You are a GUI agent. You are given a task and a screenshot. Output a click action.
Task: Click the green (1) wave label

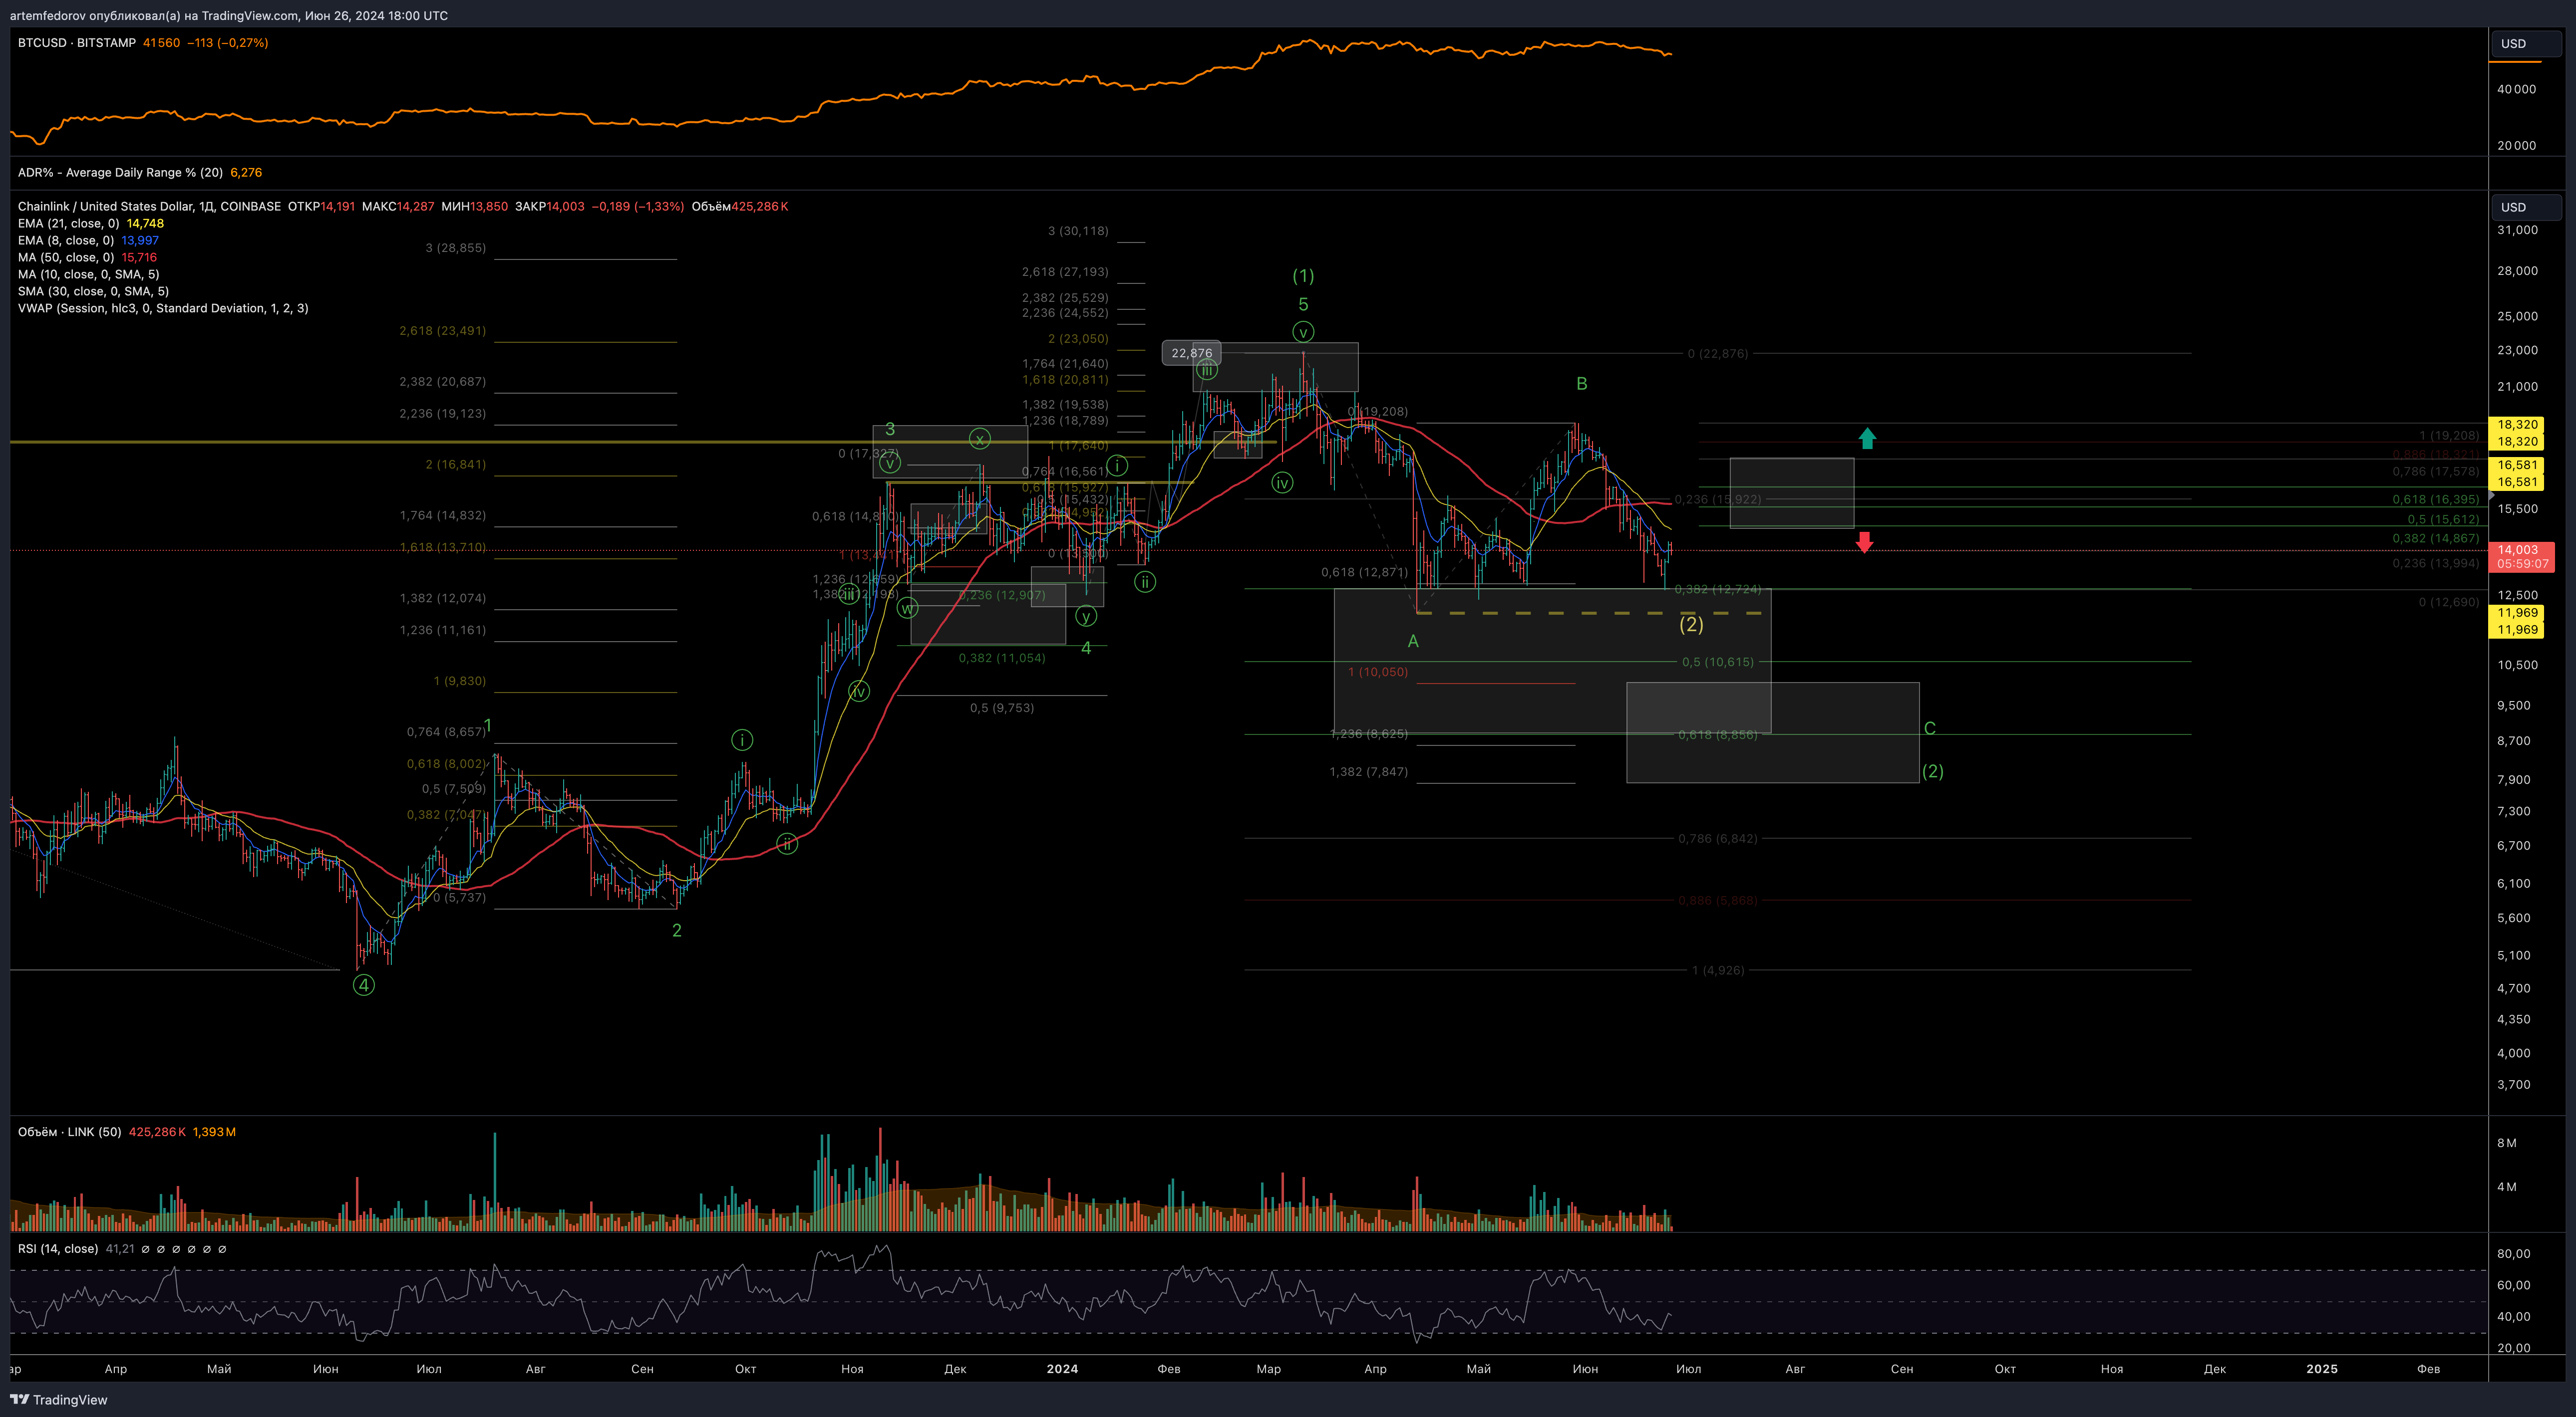point(1303,276)
